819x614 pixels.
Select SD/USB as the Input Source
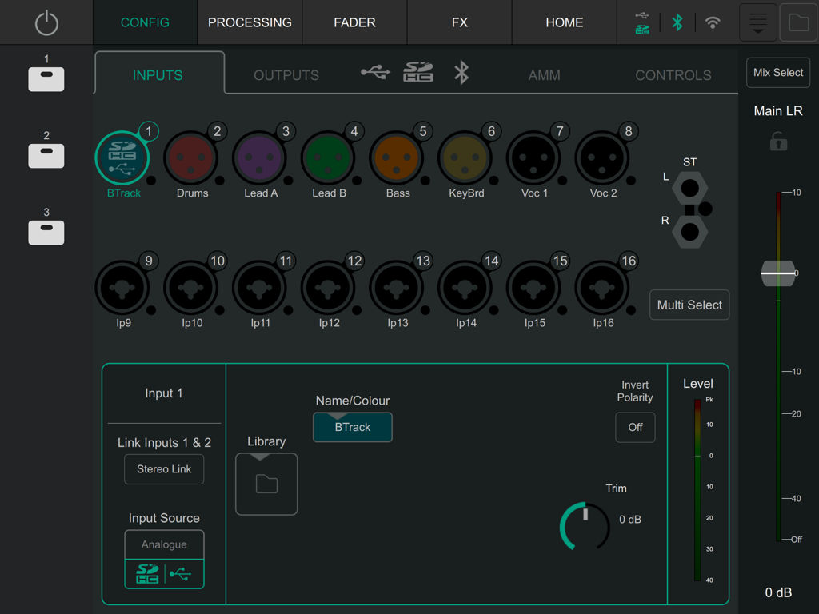click(x=164, y=573)
